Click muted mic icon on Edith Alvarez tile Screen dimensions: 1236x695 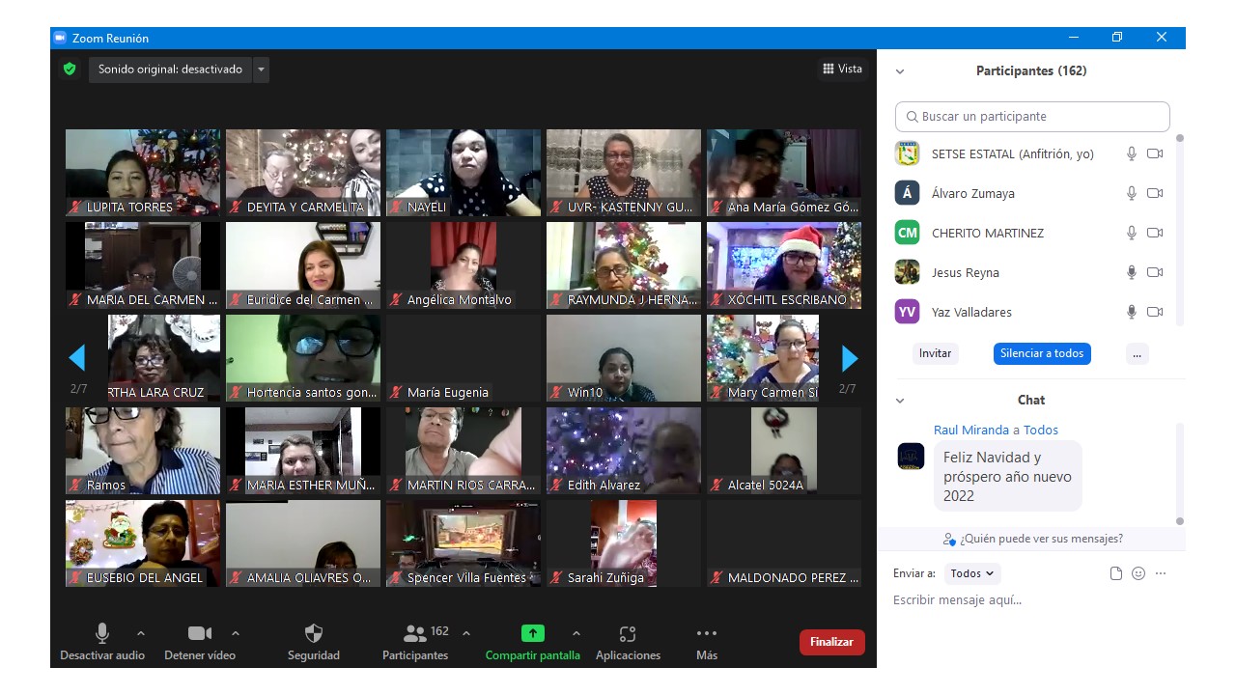[x=556, y=485]
